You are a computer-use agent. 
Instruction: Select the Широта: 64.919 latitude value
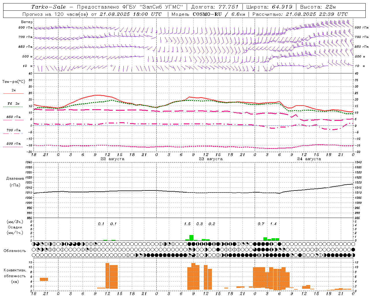(x=269, y=7)
